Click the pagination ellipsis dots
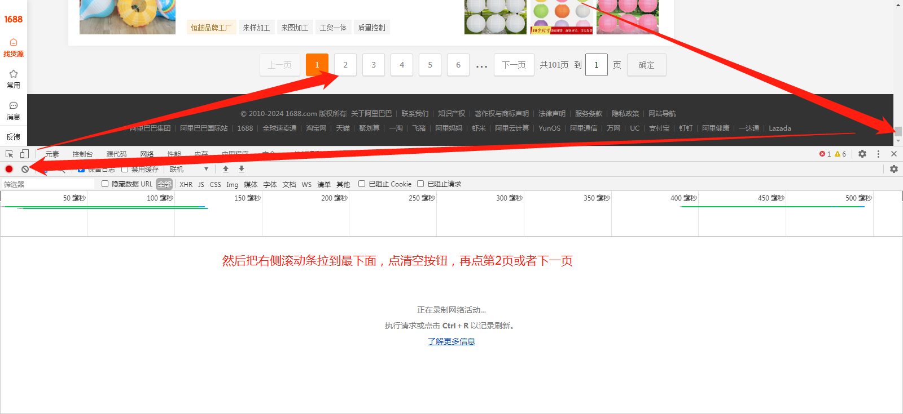This screenshot has height=414, width=903. pyautogui.click(x=481, y=66)
